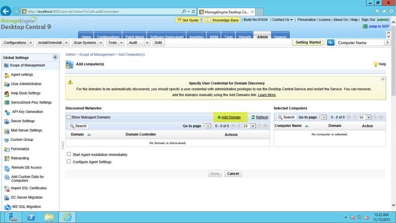The image size is (396, 223).
Task: Click the browser back arrow
Action: (6, 11)
